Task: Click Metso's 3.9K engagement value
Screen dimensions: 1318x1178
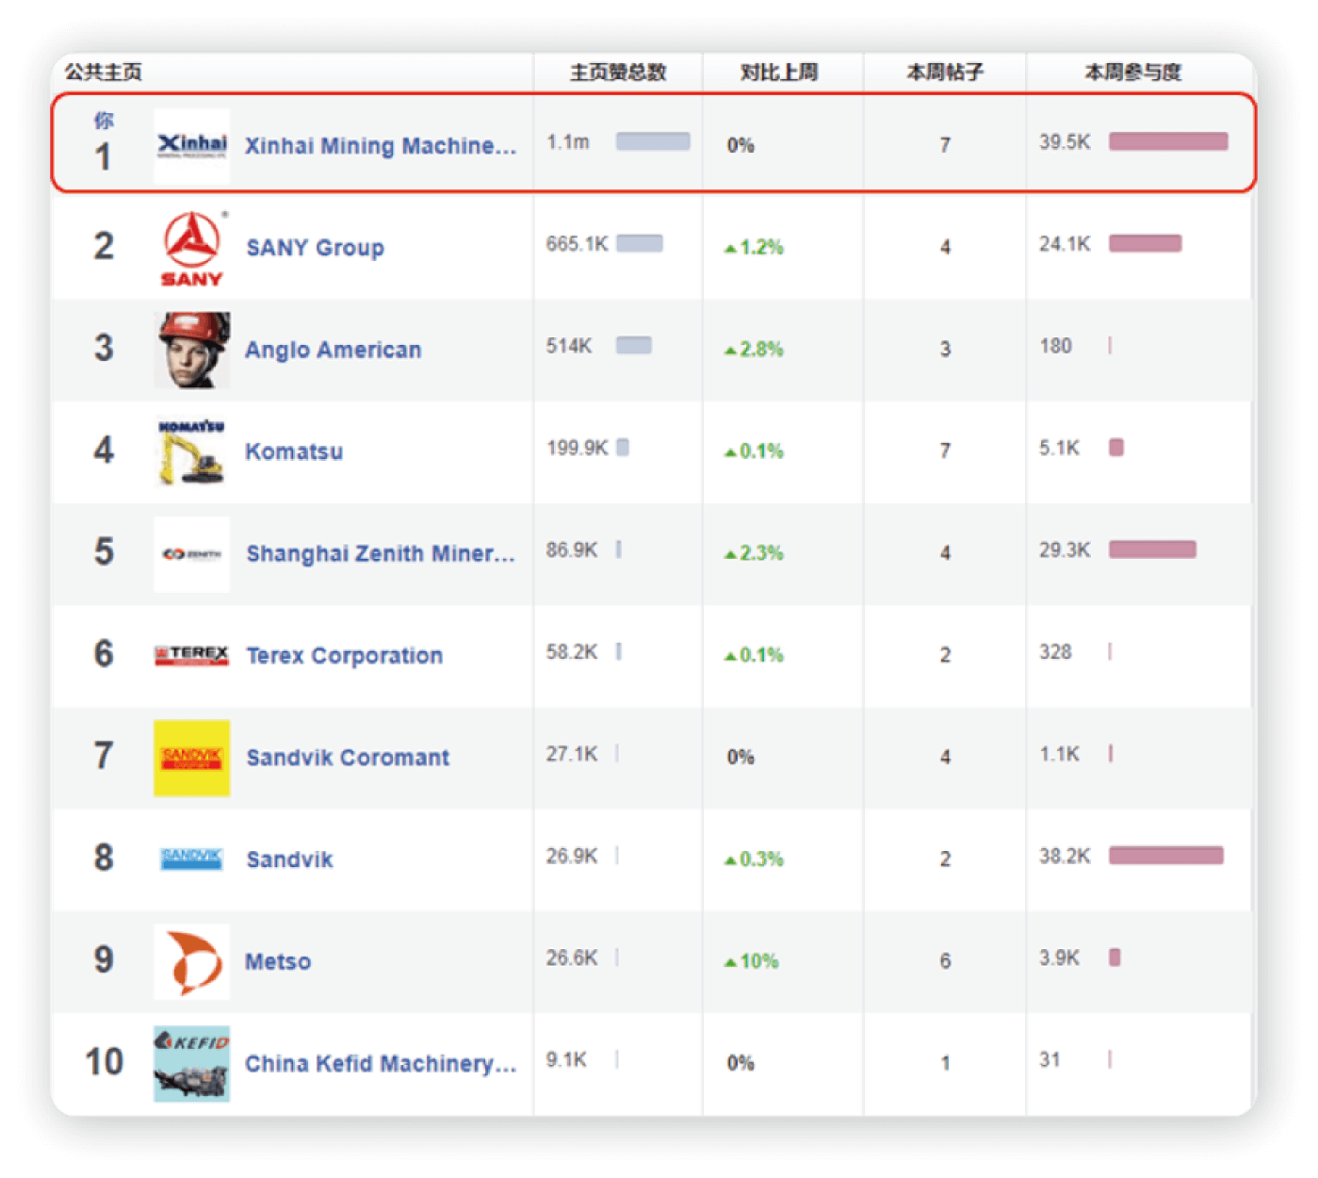Action: click(x=1060, y=957)
